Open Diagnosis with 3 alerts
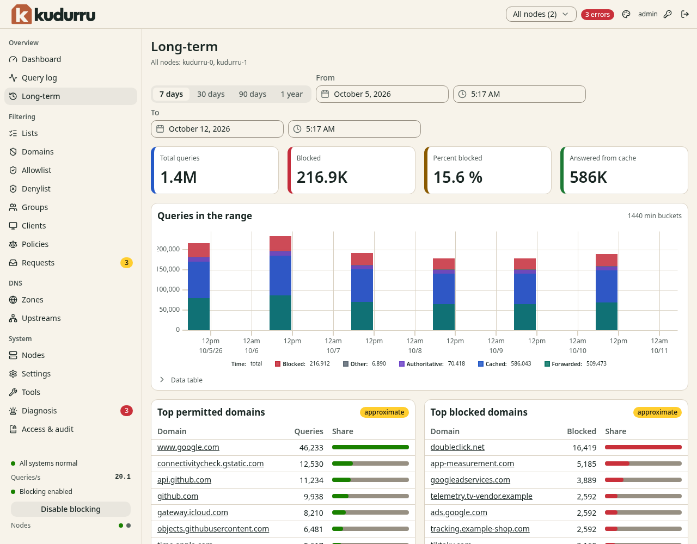 point(71,411)
